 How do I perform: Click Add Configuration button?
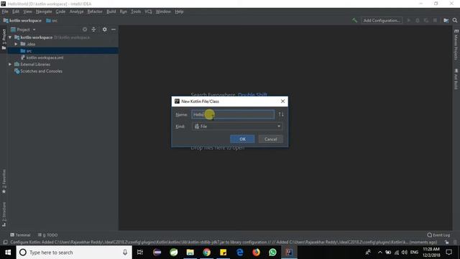(382, 20)
